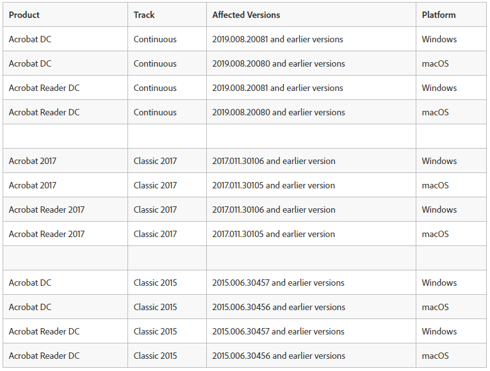Click Windows platform in Acrobat 2017 row

click(x=439, y=161)
